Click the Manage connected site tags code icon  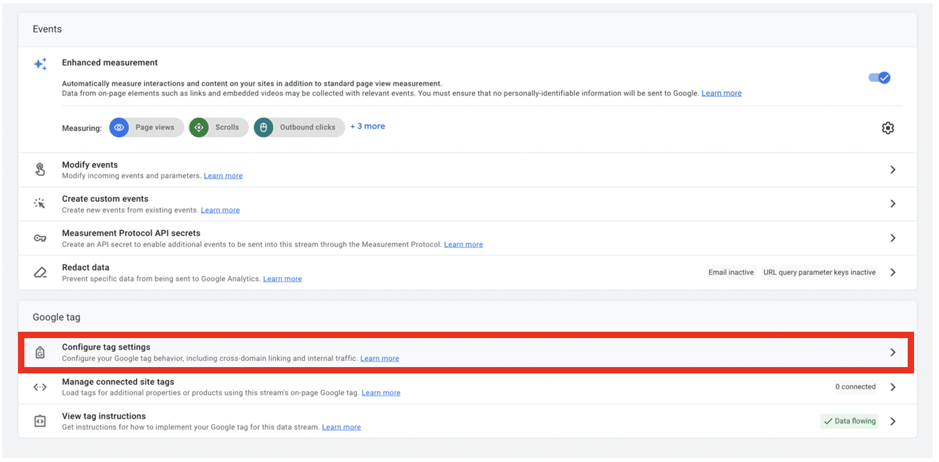[40, 387]
